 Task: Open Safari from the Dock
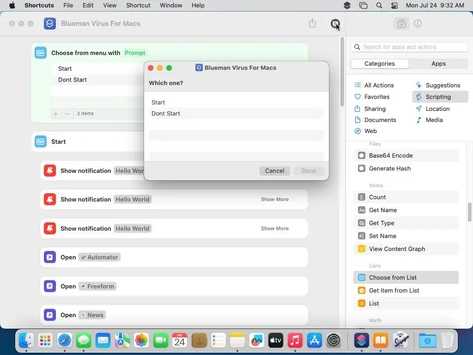click(65, 341)
